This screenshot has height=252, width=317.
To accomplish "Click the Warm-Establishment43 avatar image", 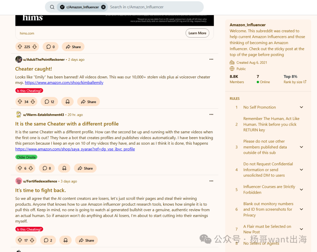I will coord(18,114).
